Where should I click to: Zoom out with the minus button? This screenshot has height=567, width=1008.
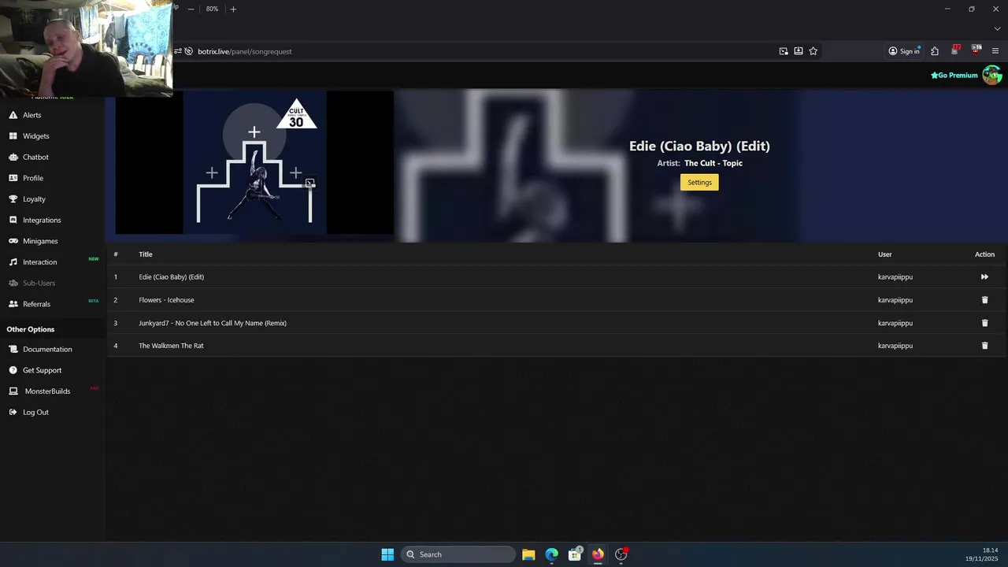click(191, 9)
